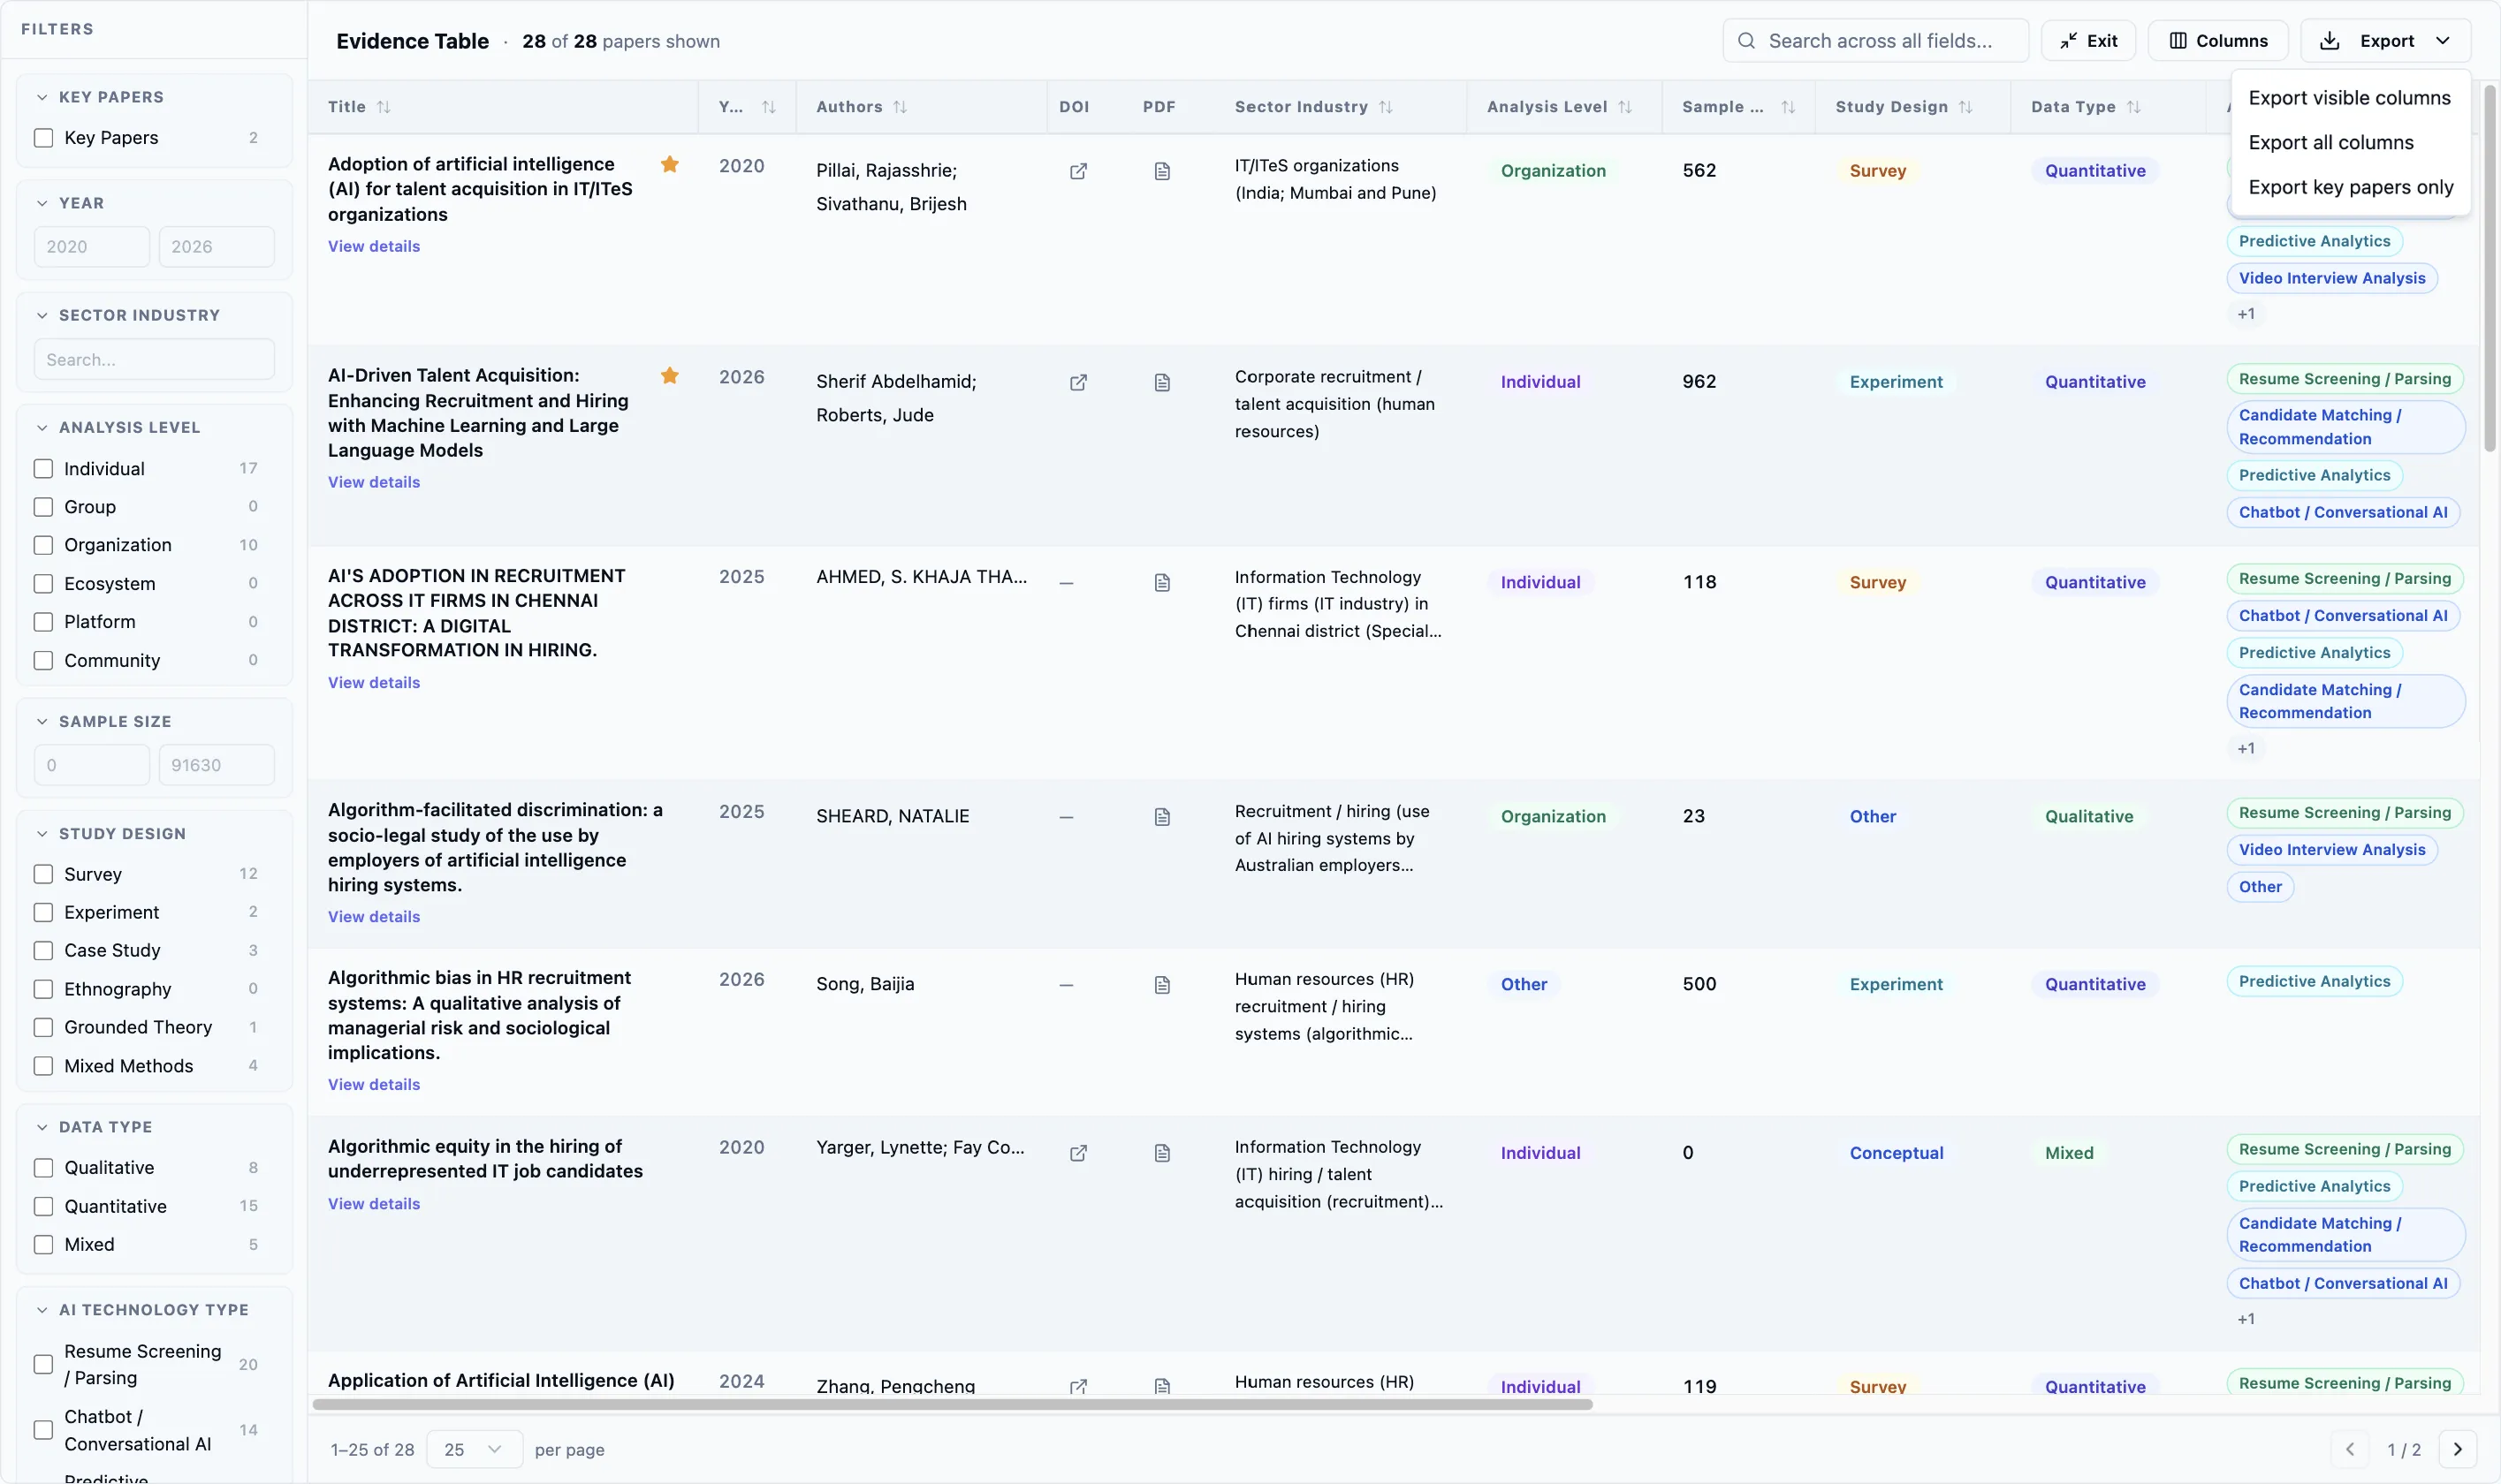This screenshot has width=2501, height=1484.
Task: Click the vertical table scrollbar
Action: 2490,268
